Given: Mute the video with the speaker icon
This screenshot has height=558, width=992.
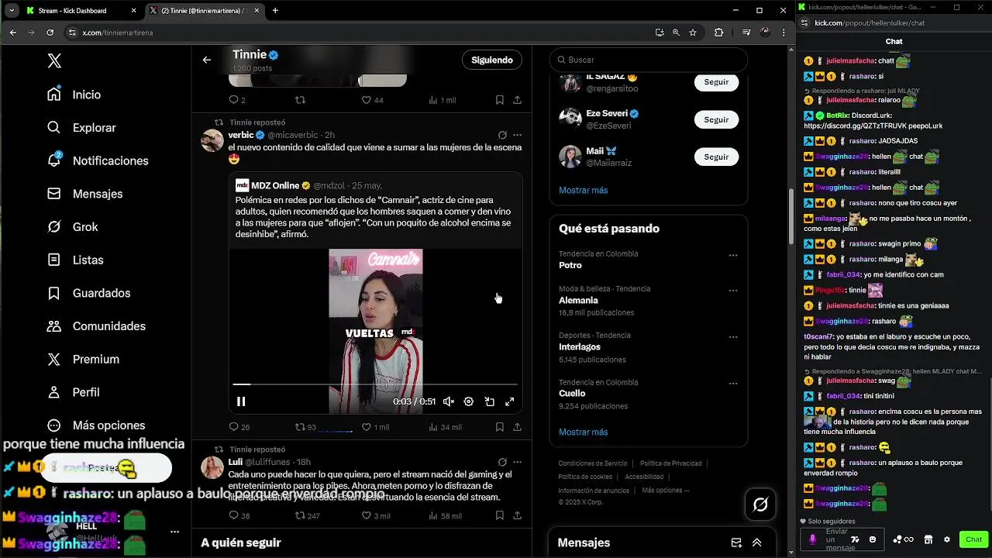Looking at the screenshot, I should [448, 401].
